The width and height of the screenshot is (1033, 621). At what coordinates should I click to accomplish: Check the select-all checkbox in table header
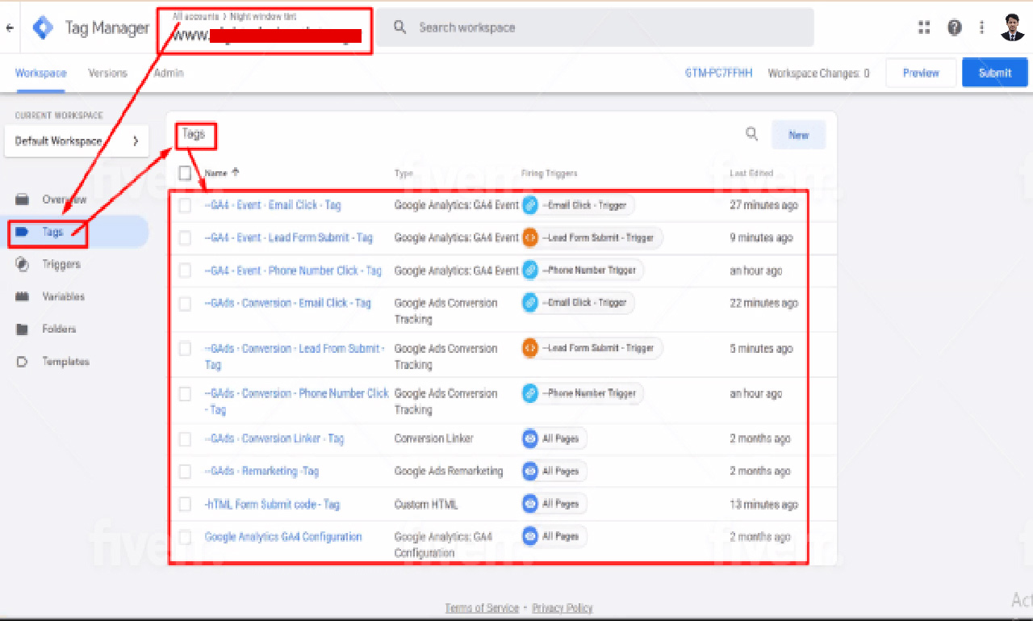coord(185,172)
